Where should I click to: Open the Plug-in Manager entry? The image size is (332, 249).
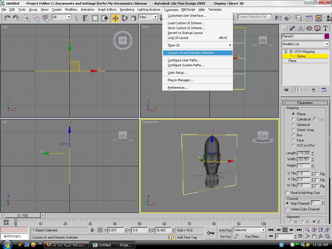point(197,80)
